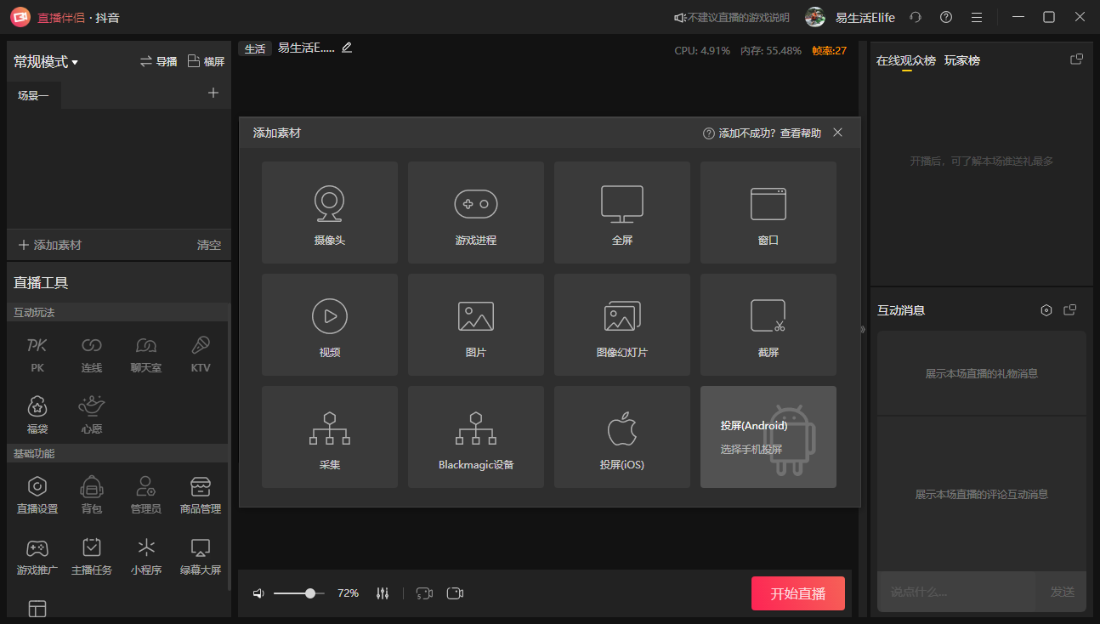
Task: Open the audio mixer icon near volume
Action: point(382,593)
